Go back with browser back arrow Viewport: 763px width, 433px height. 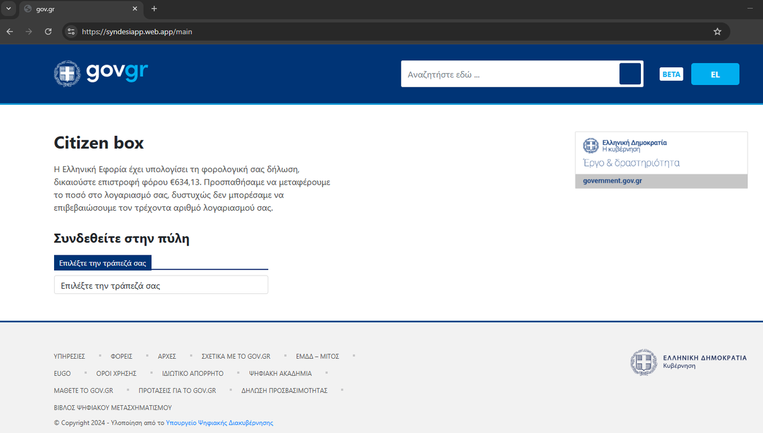(10, 31)
